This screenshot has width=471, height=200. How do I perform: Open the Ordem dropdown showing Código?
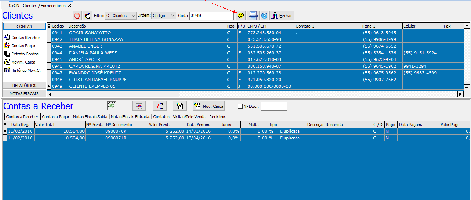pos(163,16)
